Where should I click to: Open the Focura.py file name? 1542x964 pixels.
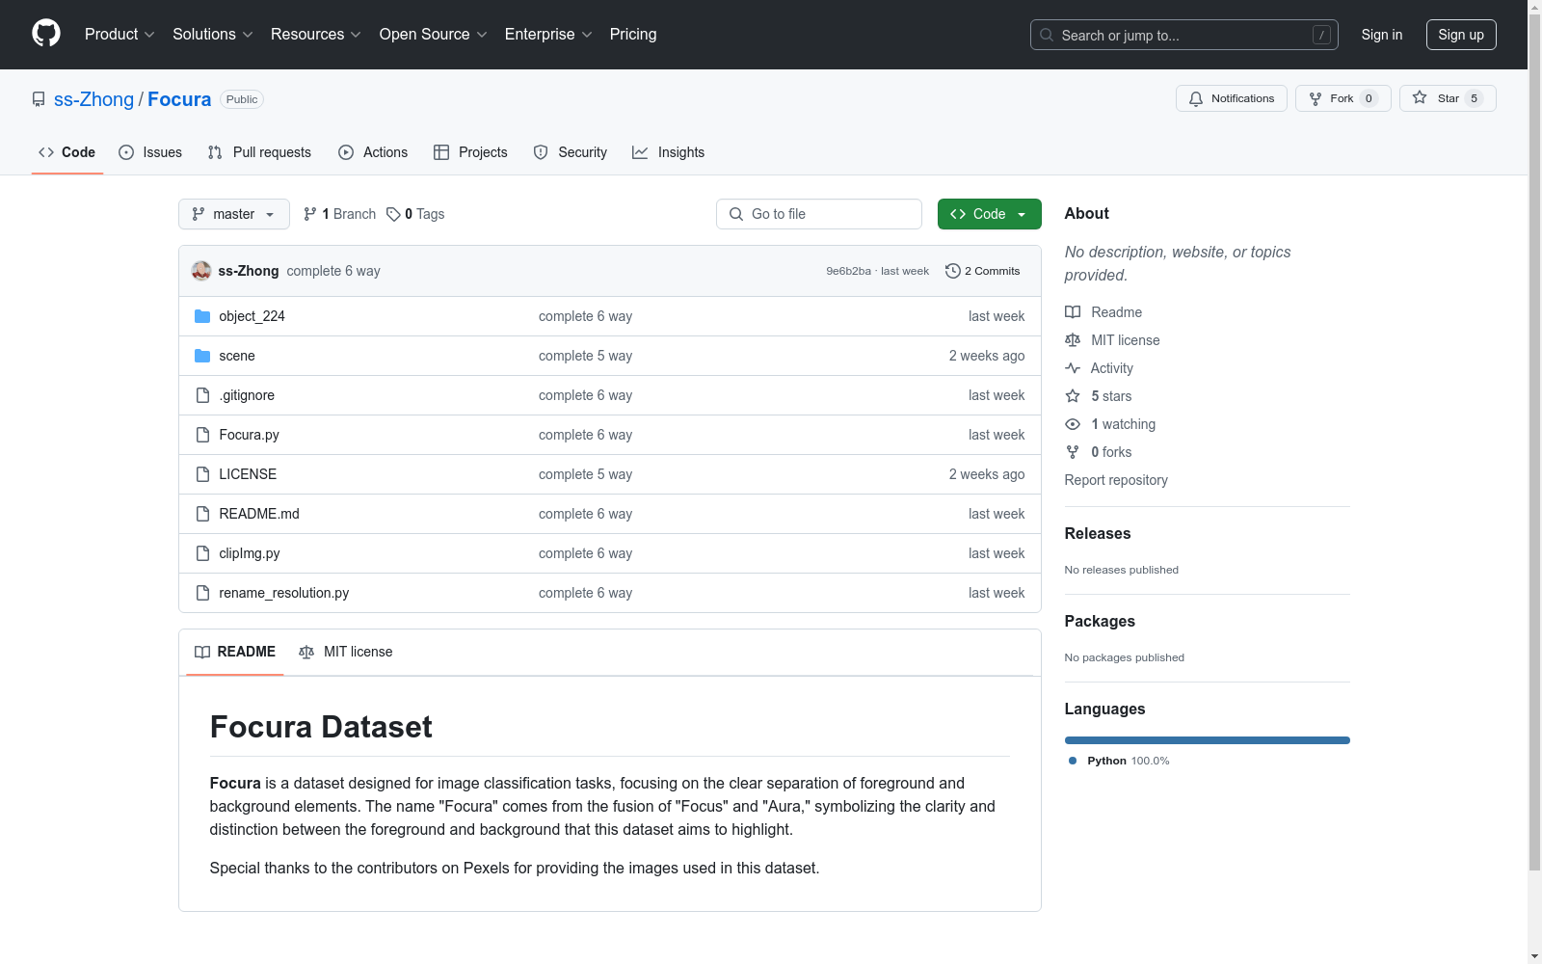tap(249, 435)
